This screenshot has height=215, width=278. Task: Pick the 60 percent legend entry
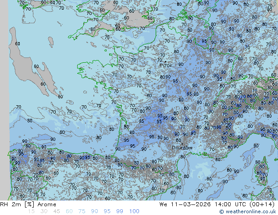tap(69, 211)
